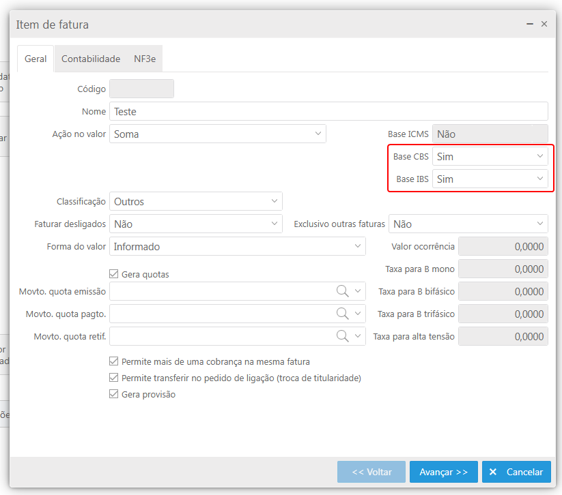Open the Classificação dropdown
Image resolution: width=562 pixels, height=495 pixels.
(195, 202)
